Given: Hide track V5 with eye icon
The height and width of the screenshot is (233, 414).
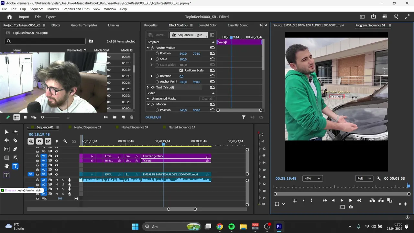Looking at the screenshot, I should [x=57, y=156].
